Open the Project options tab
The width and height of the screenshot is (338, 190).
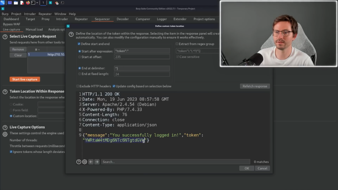pos(204,19)
